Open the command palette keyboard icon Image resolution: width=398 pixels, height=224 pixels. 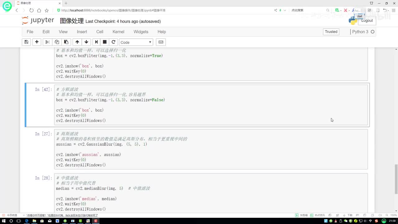pyautogui.click(x=161, y=42)
